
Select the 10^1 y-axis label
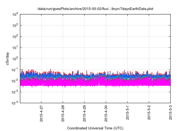click(x=15, y=48)
